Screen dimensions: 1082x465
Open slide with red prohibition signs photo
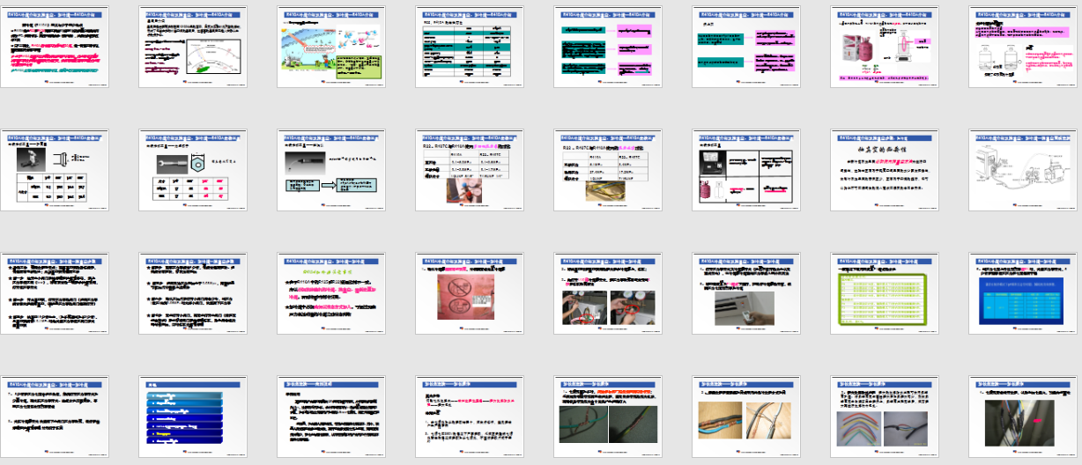(x=469, y=293)
